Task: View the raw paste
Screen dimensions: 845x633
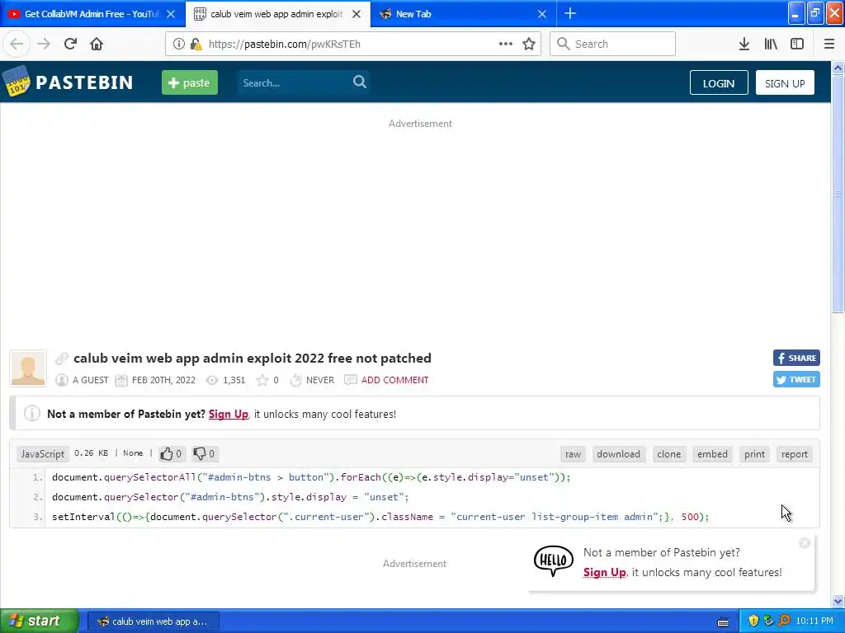Action: (573, 454)
